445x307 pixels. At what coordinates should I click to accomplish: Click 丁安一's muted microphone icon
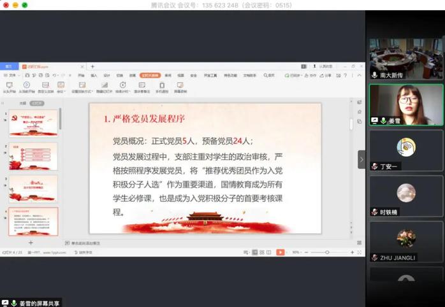click(x=375, y=166)
